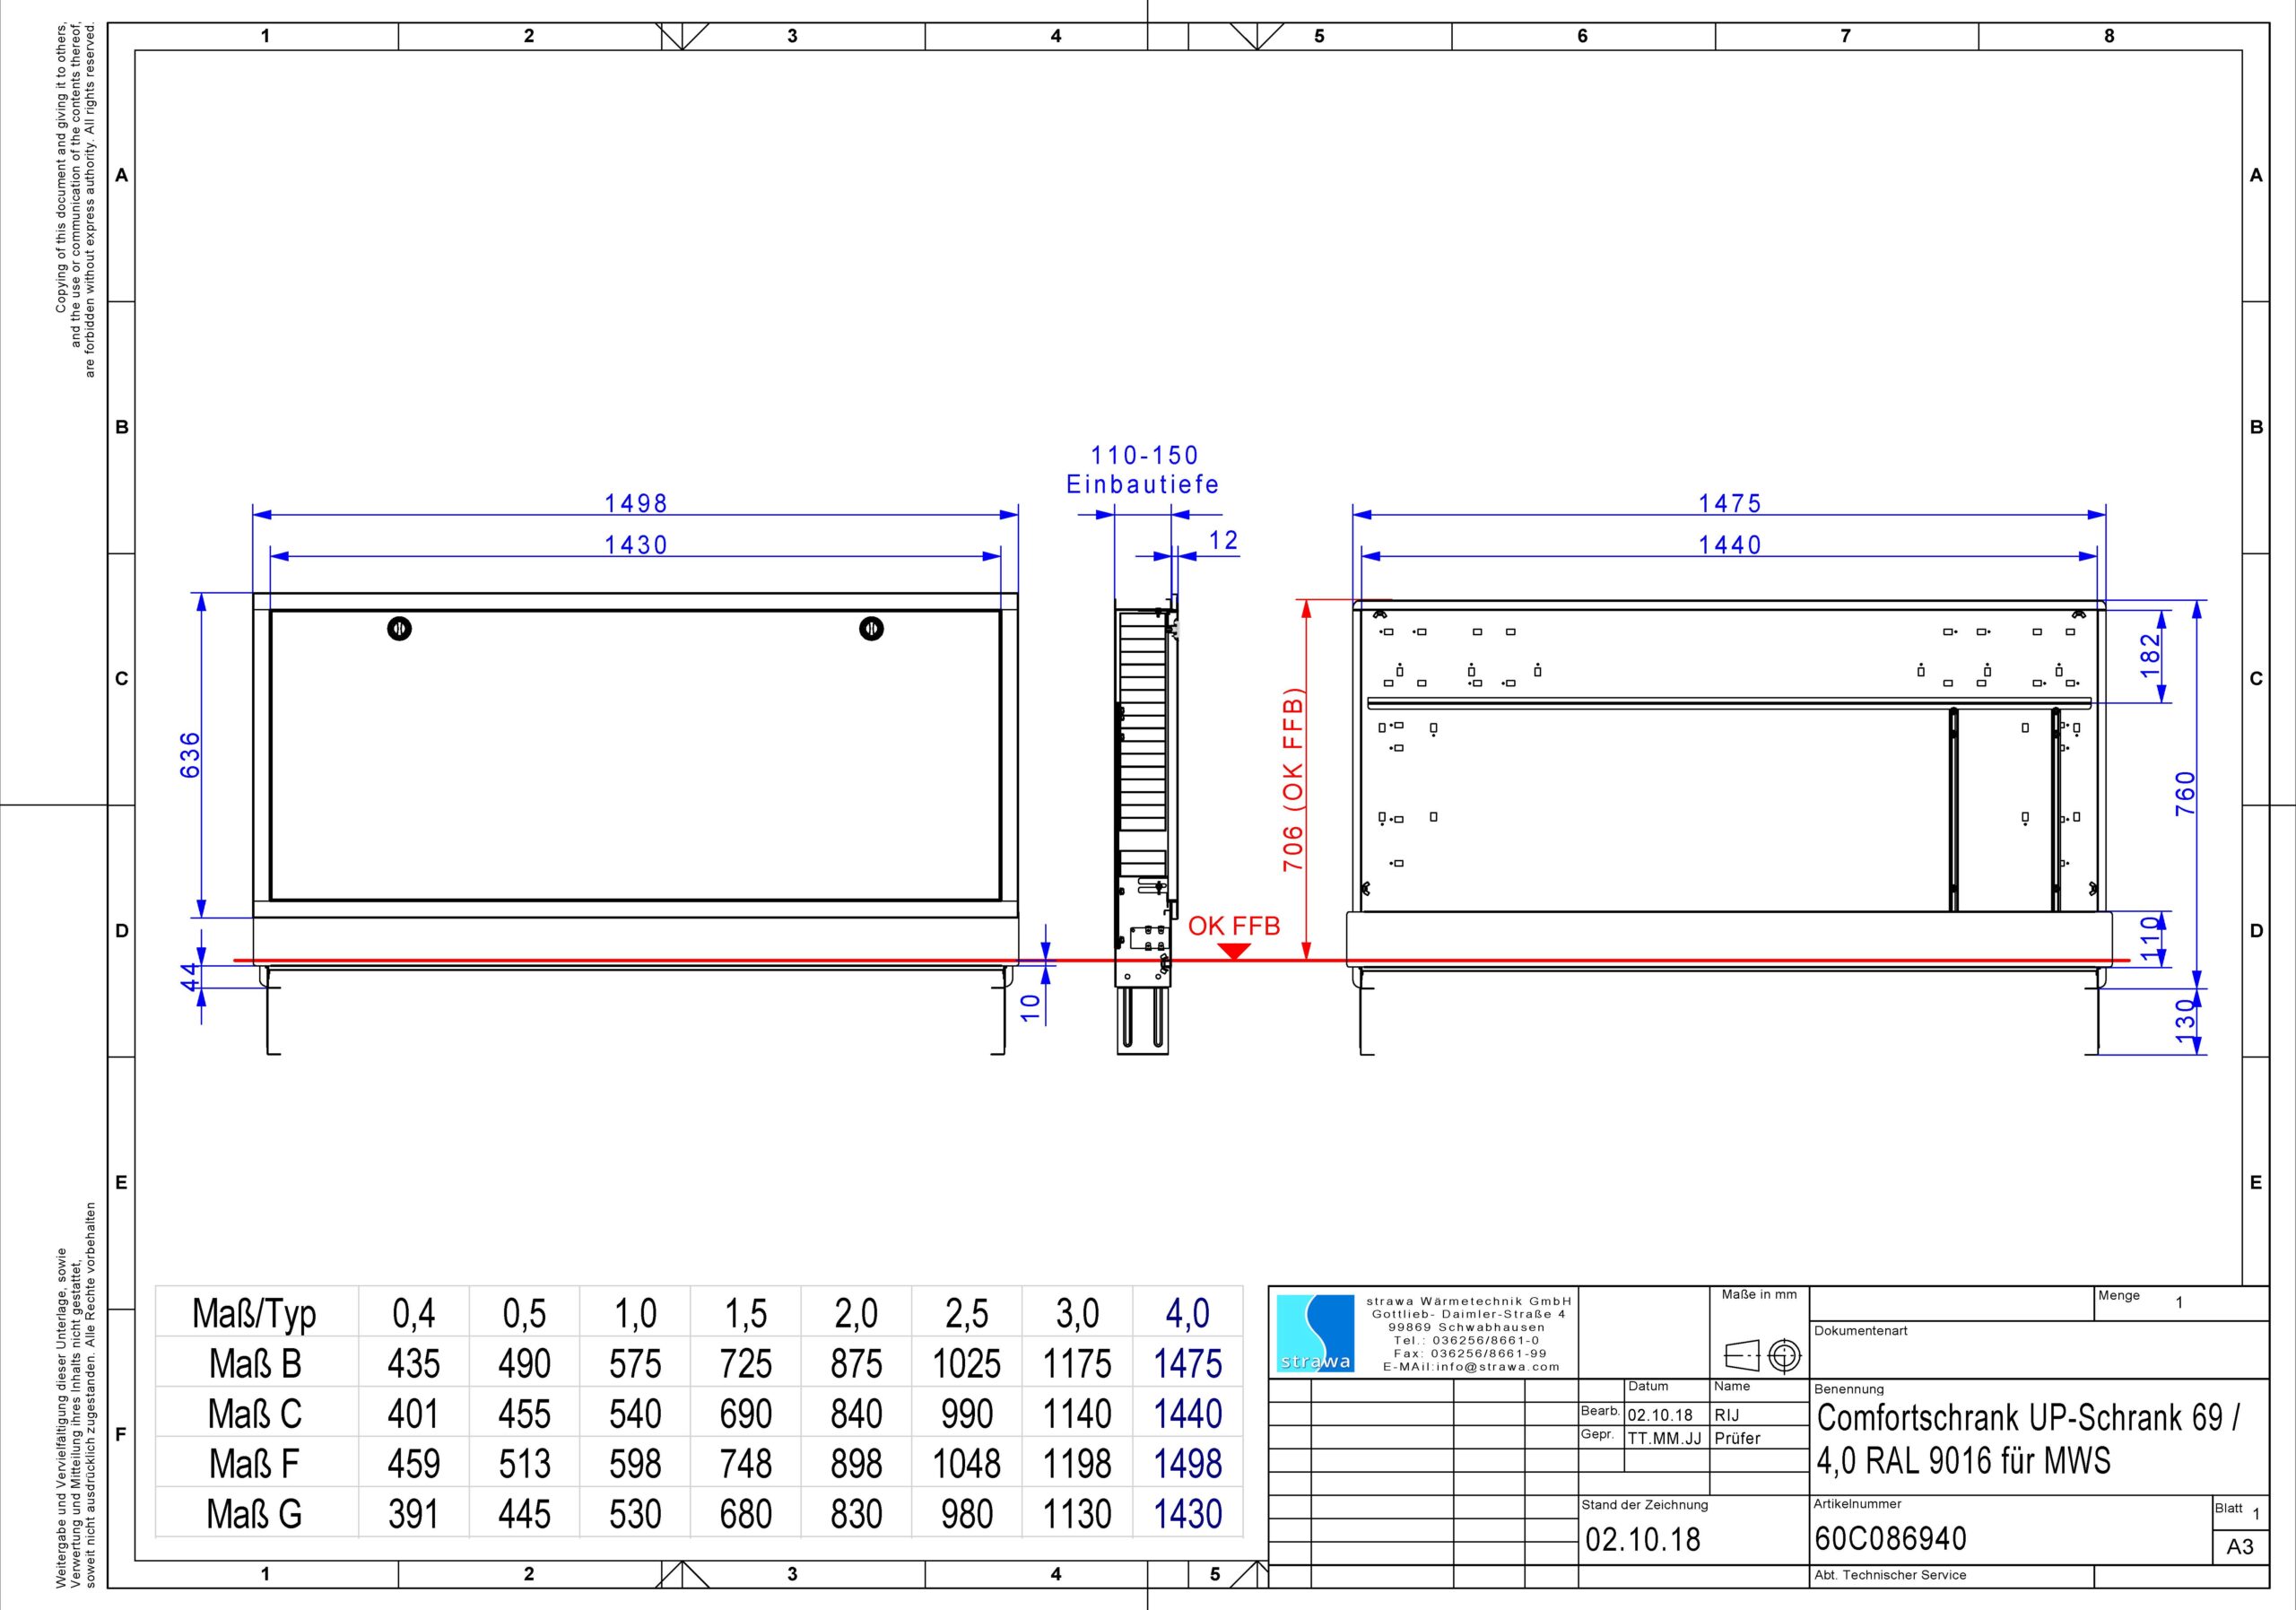
Task: Click the projection method symbol under 'Maße in mm'
Action: click(1763, 1356)
